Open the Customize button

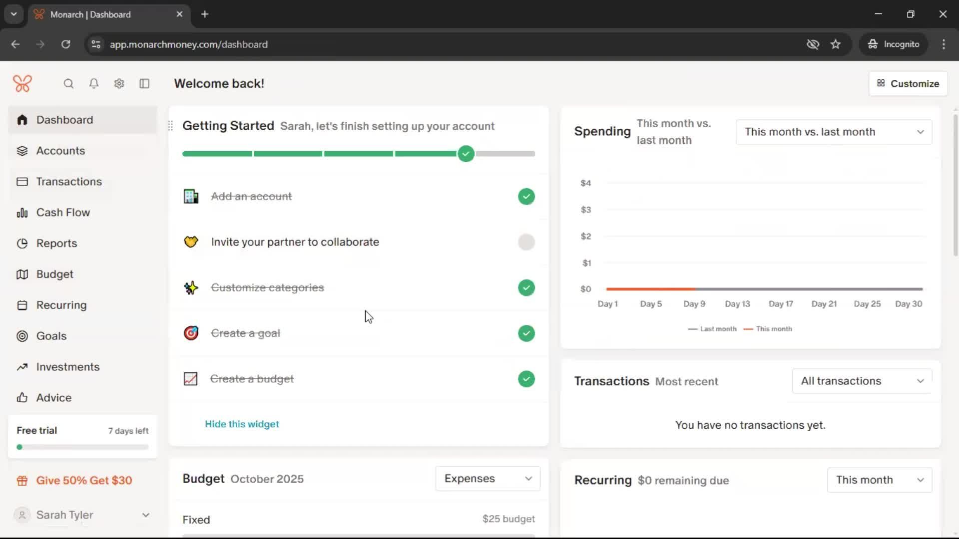point(908,83)
